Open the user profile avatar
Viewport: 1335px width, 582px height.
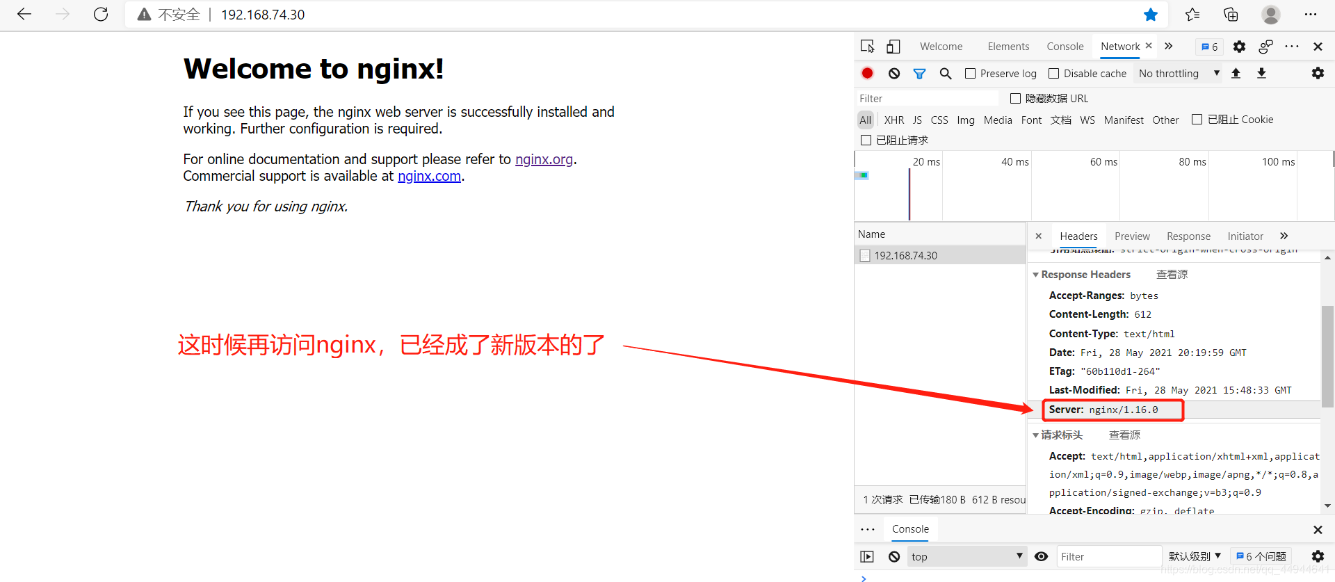[x=1271, y=15]
